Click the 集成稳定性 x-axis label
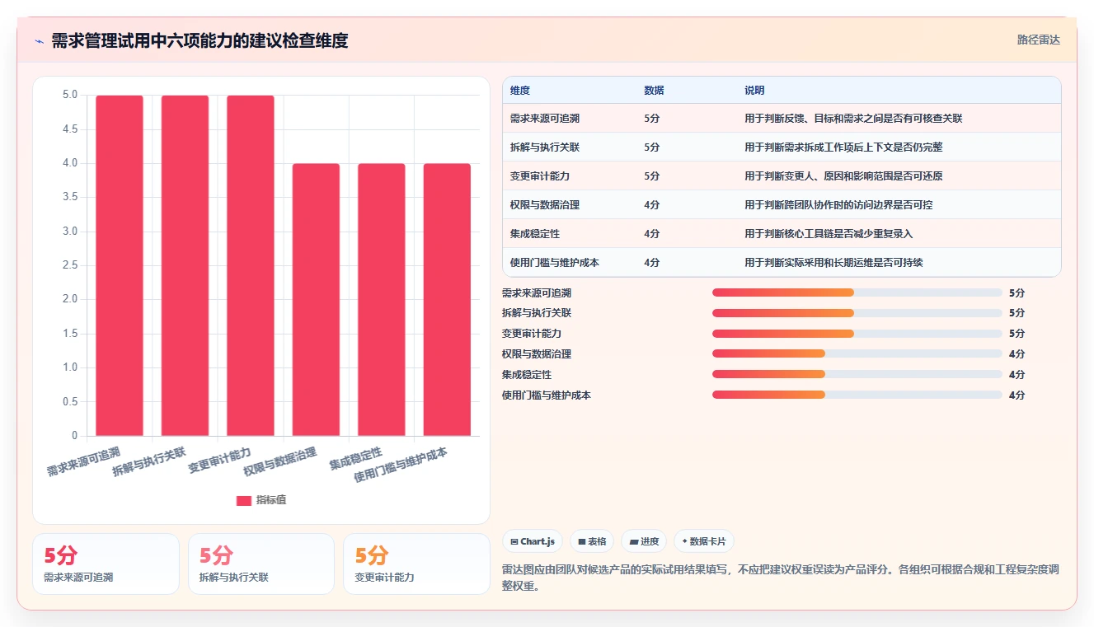 [356, 458]
